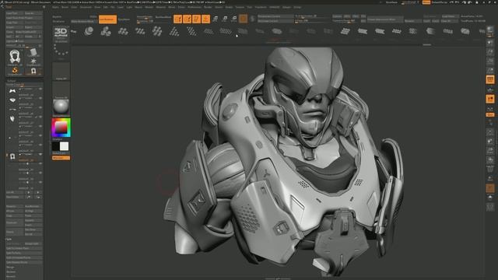
Task: Expand the Boolean section
Action: click(x=11, y=271)
